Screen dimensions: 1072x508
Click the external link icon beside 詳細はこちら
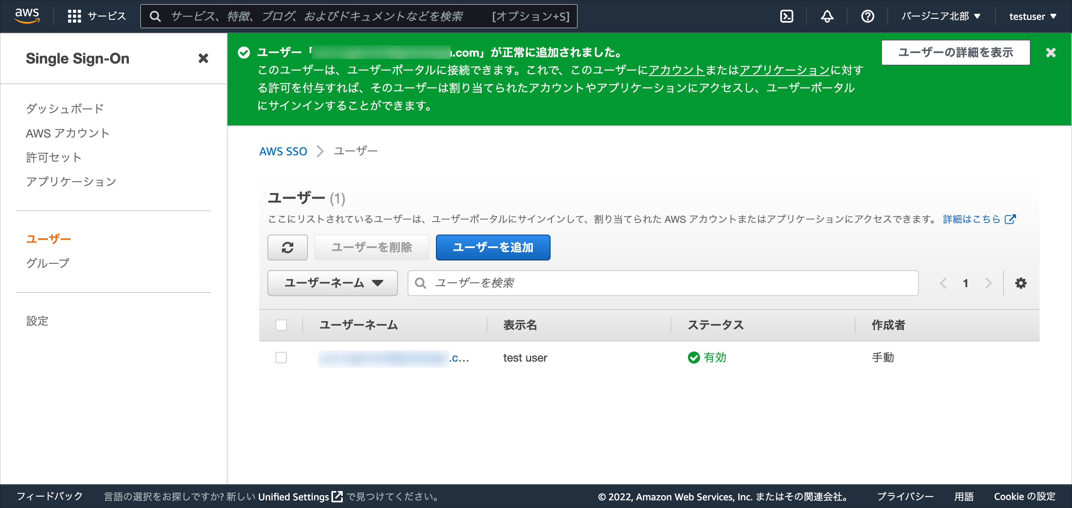[x=1010, y=219]
